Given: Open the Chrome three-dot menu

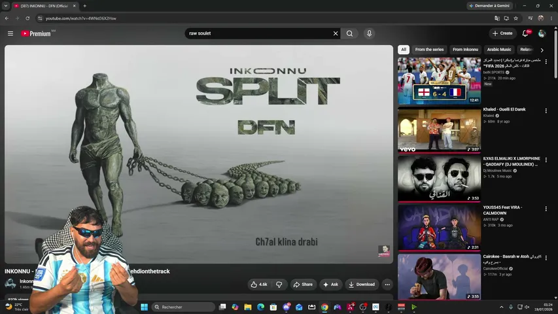Looking at the screenshot, I should (x=551, y=18).
